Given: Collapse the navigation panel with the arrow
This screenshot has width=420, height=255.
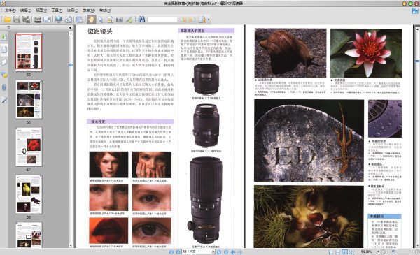Looking at the screenshot, I should [70, 28].
